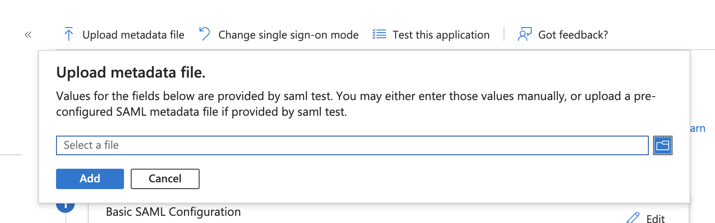715x223 pixels.
Task: Collapse the side menu with double chevron
Action: tap(28, 35)
